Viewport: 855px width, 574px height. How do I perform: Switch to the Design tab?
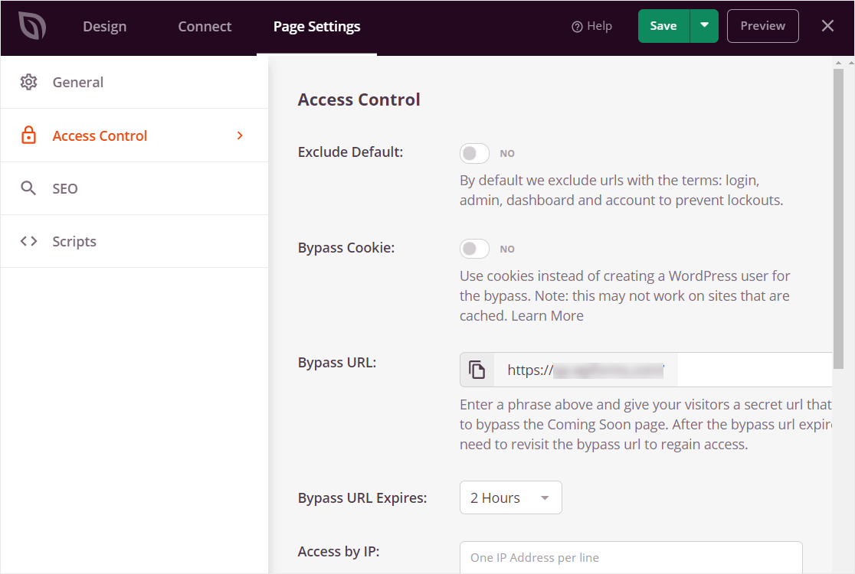pyautogui.click(x=104, y=27)
